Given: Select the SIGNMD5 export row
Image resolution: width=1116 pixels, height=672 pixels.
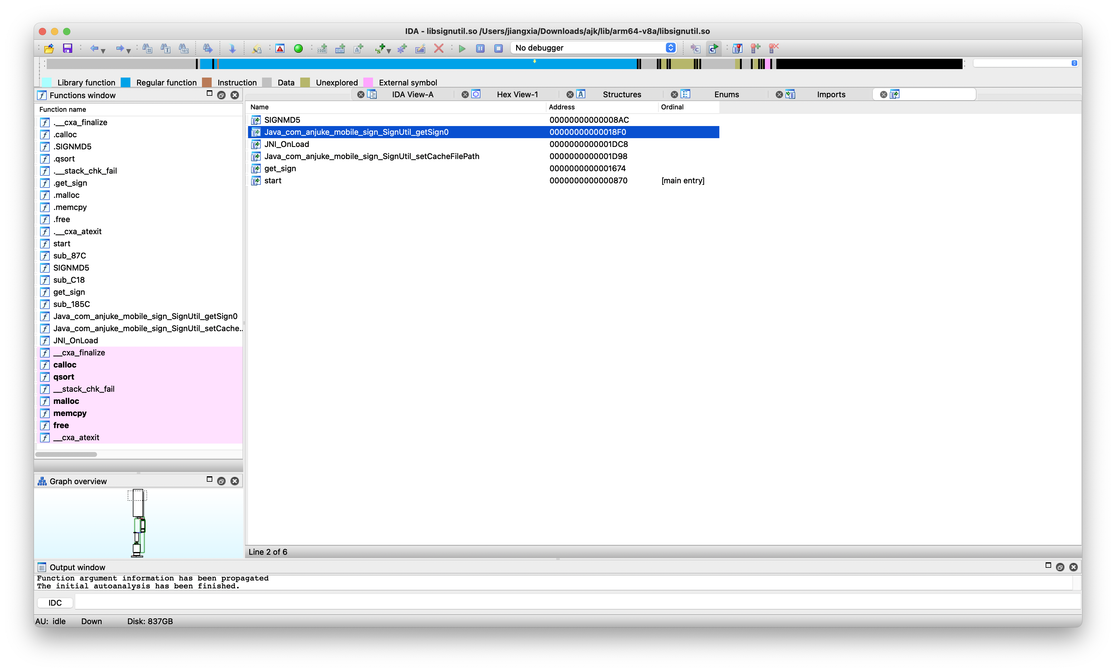Looking at the screenshot, I should [x=483, y=120].
